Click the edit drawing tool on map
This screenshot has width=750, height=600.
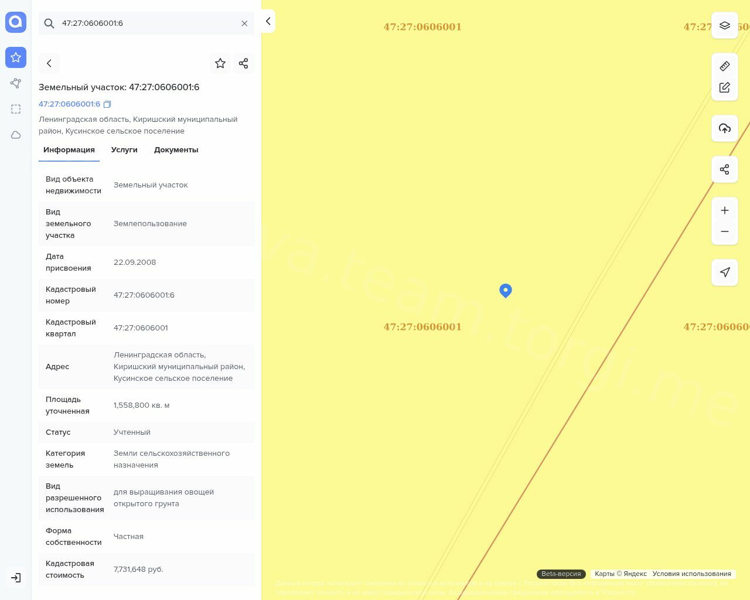[x=725, y=87]
